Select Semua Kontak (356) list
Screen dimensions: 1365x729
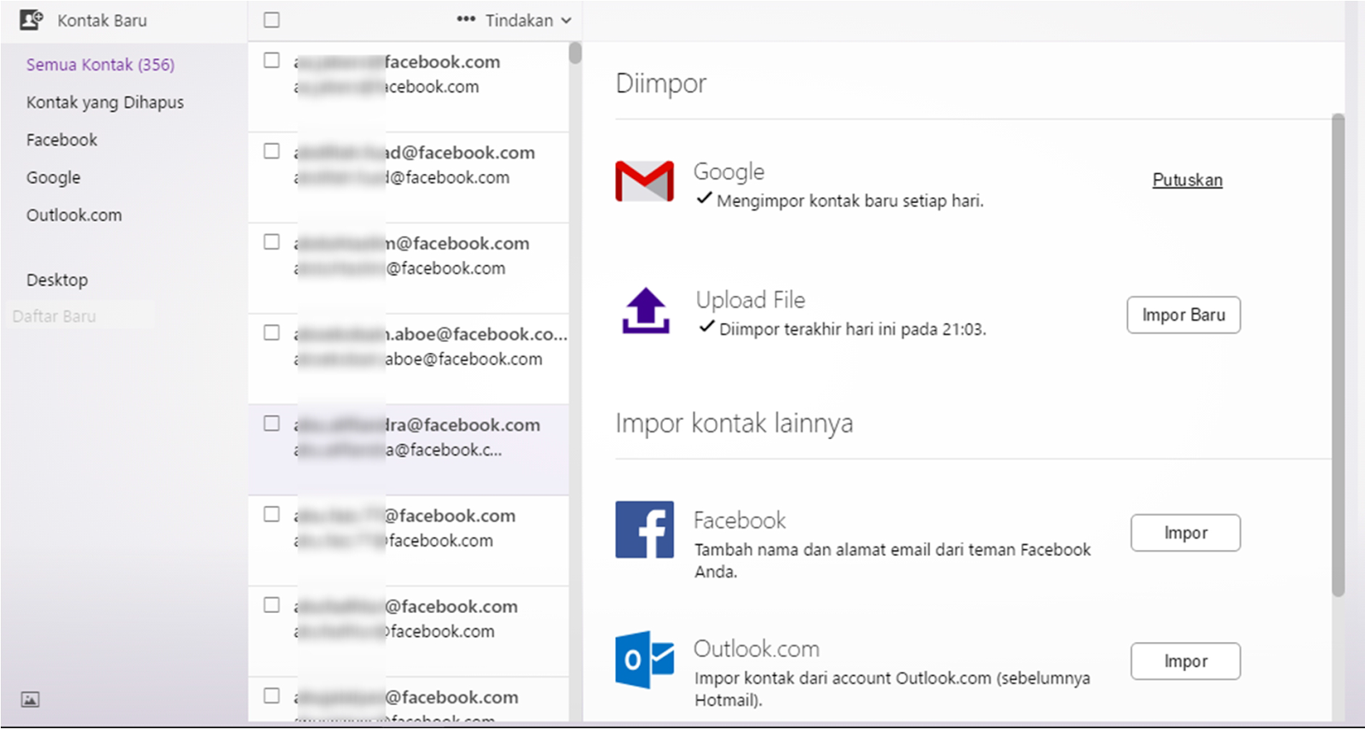[x=100, y=65]
